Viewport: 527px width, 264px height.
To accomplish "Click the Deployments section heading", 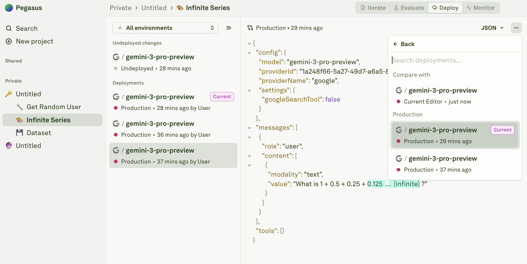I will tap(128, 83).
